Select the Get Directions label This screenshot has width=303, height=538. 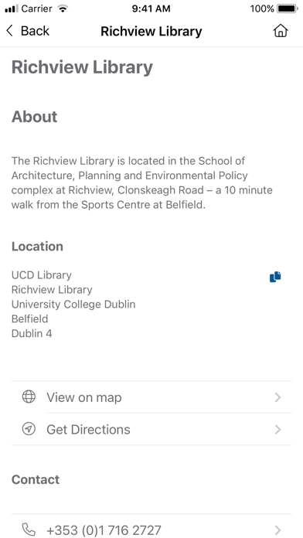[88, 429]
